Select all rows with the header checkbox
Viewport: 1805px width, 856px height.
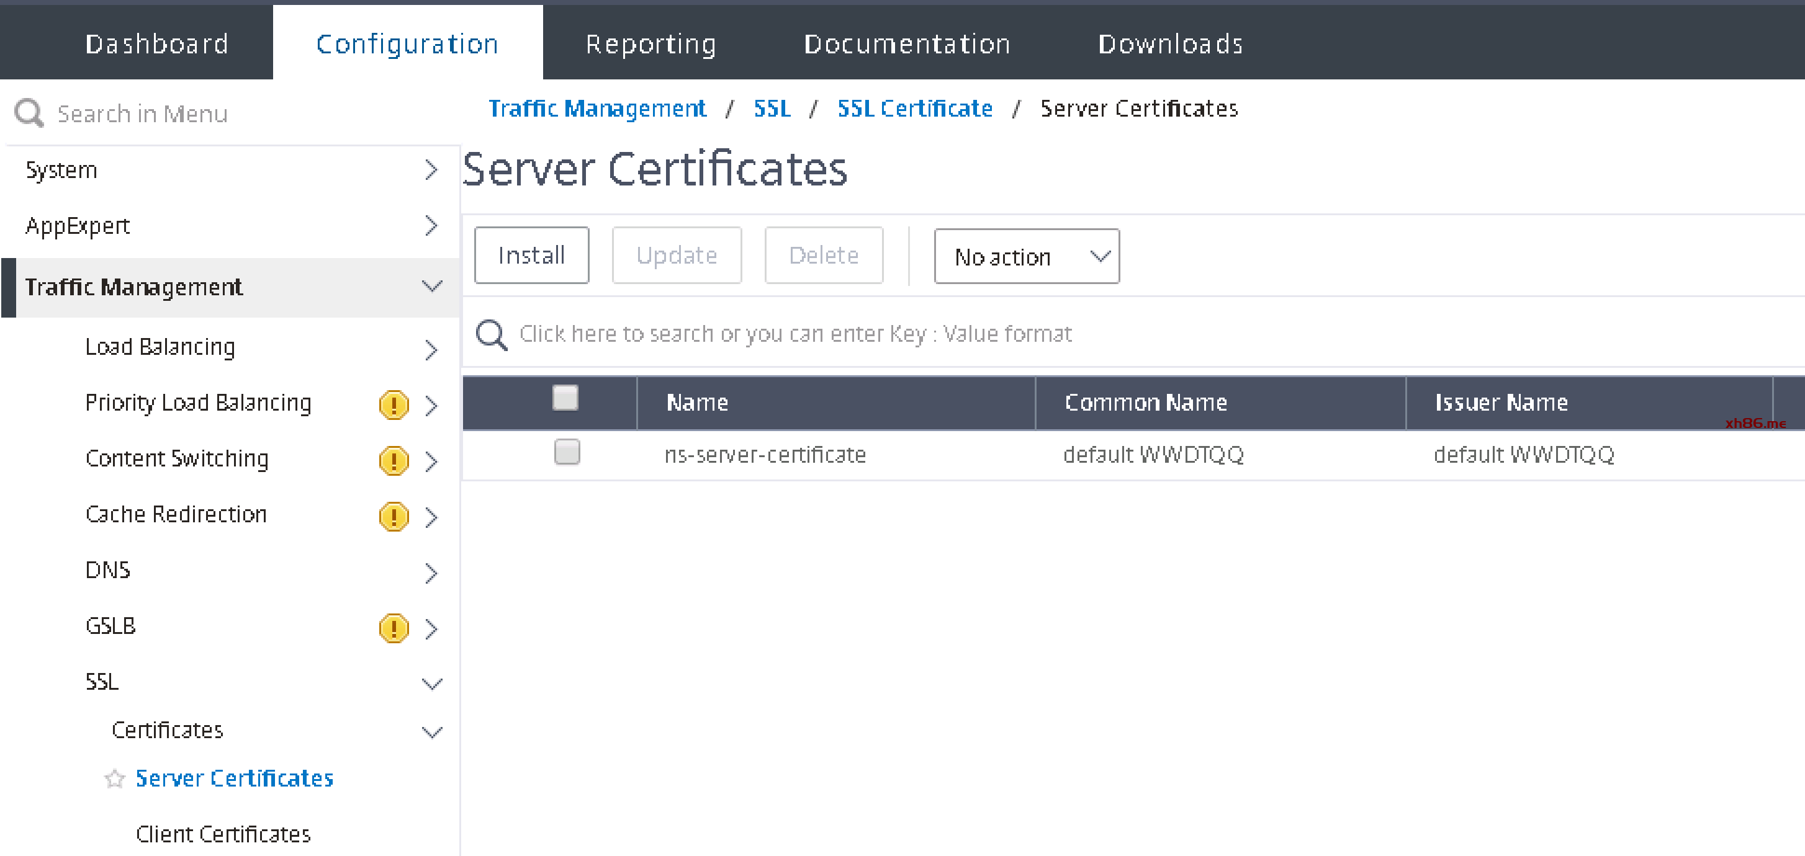click(x=565, y=398)
